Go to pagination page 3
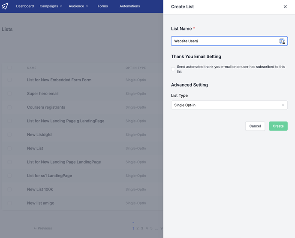This screenshot has width=295, height=238. click(142, 228)
